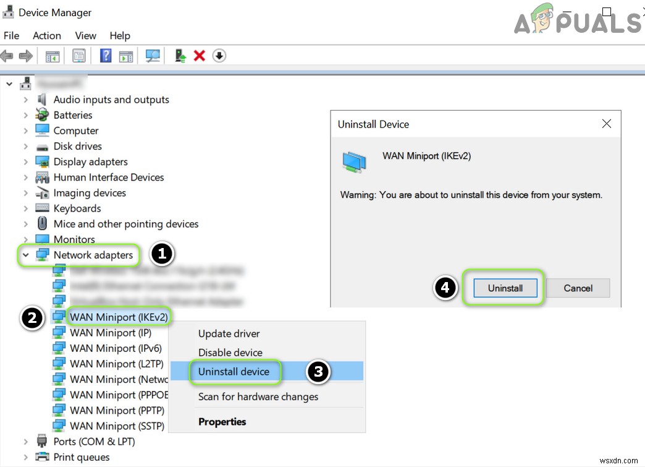Expand the Display adapters chevron
Screen dimensions: 645x467
click(x=26, y=162)
